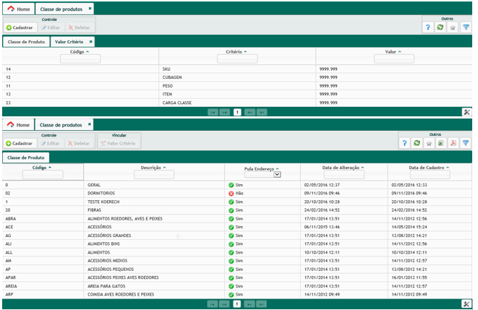478x310 pixels.
Task: Click the Cadastrar button in upper toolbar
Action: 19,27
